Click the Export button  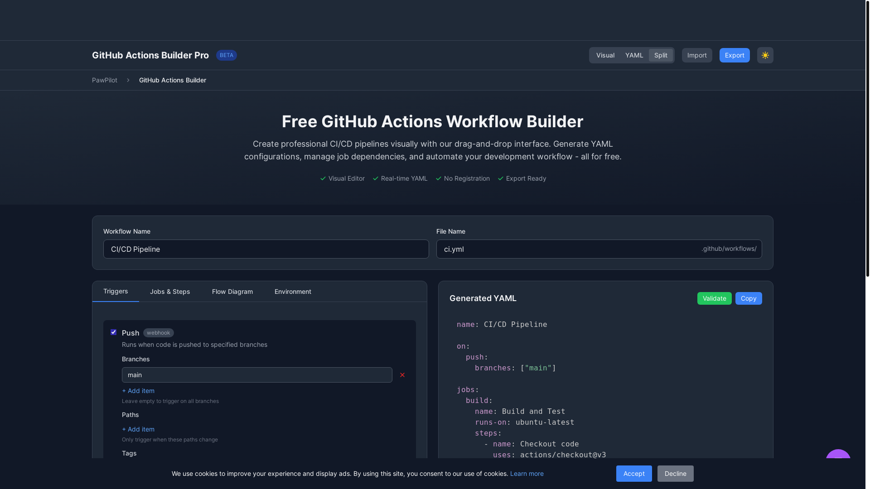point(735,55)
